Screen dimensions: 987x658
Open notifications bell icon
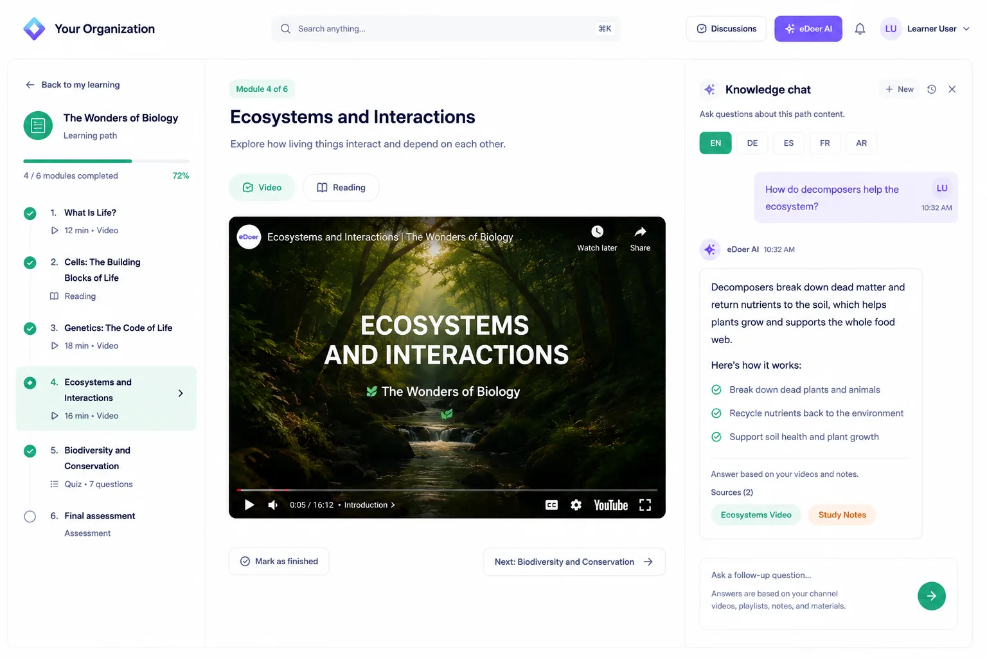pyautogui.click(x=860, y=29)
